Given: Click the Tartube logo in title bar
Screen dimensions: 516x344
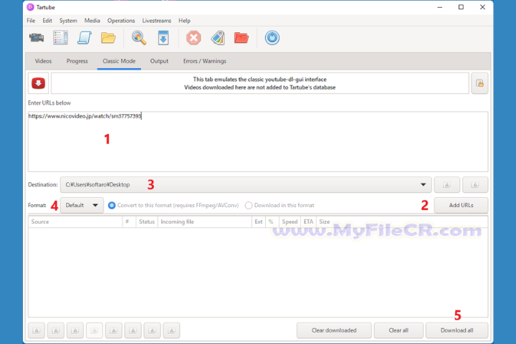Looking at the screenshot, I should [x=30, y=7].
